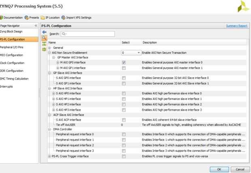Collapse ACP Slave AXI Interface node
251x173 pixels.
pos(49,115)
